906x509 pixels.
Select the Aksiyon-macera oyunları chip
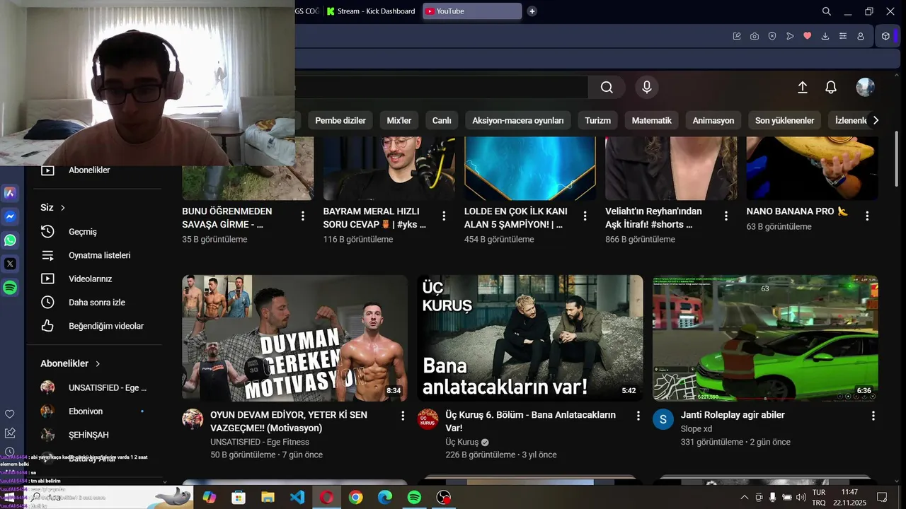click(x=518, y=120)
